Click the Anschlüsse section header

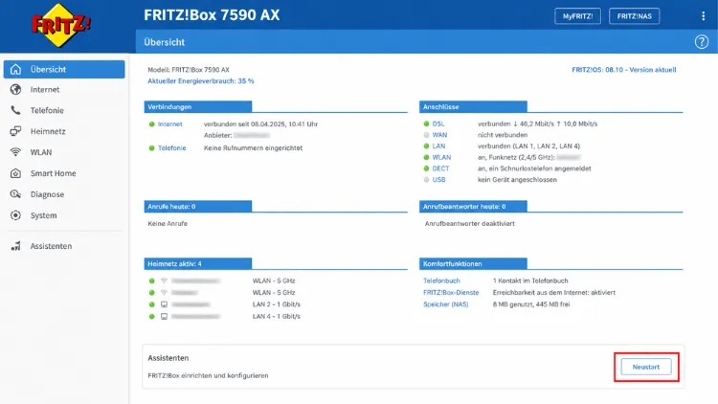click(x=473, y=106)
